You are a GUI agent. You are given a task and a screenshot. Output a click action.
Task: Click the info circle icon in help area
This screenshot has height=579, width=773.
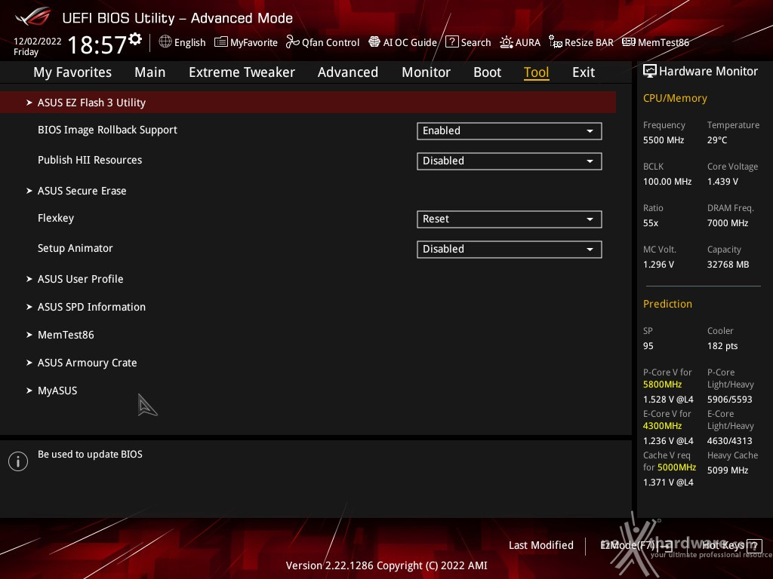(x=18, y=461)
